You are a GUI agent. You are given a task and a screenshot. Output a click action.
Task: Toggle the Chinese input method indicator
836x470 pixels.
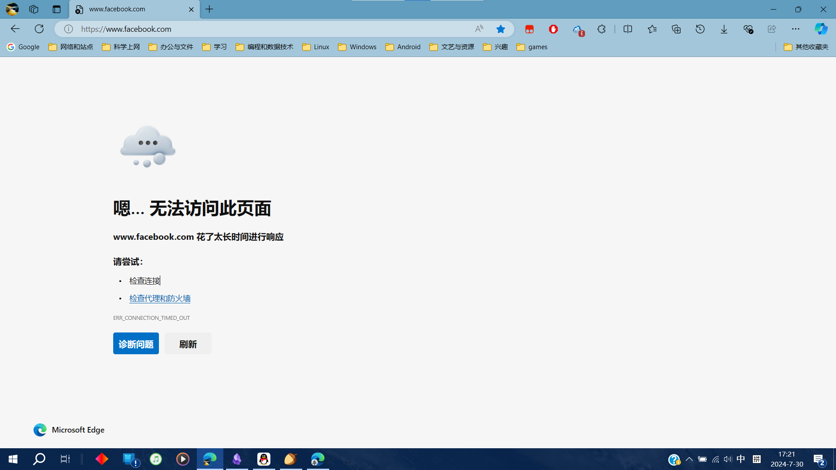pyautogui.click(x=741, y=459)
